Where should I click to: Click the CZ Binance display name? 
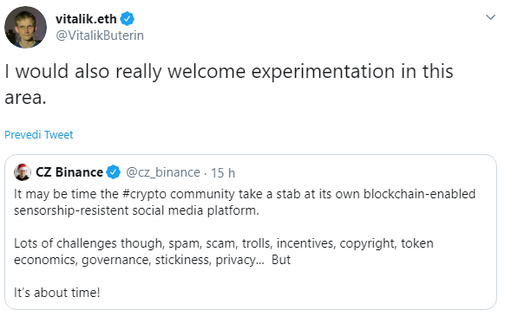pyautogui.click(x=69, y=172)
